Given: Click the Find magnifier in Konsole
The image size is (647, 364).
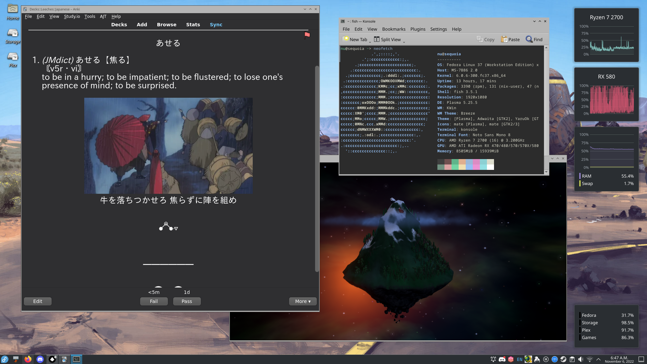Looking at the screenshot, I should 529,39.
